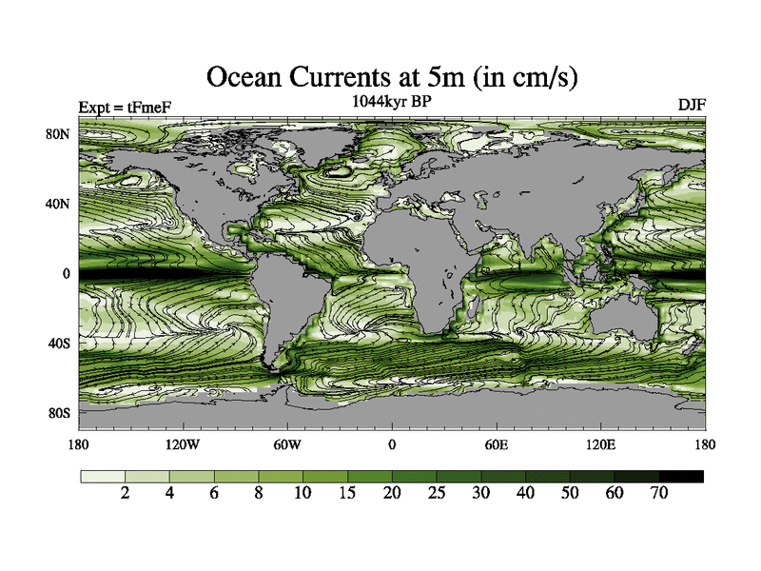Click the '50' value label under the colorbar
Viewport: 761px width, 571px height.
click(570, 493)
